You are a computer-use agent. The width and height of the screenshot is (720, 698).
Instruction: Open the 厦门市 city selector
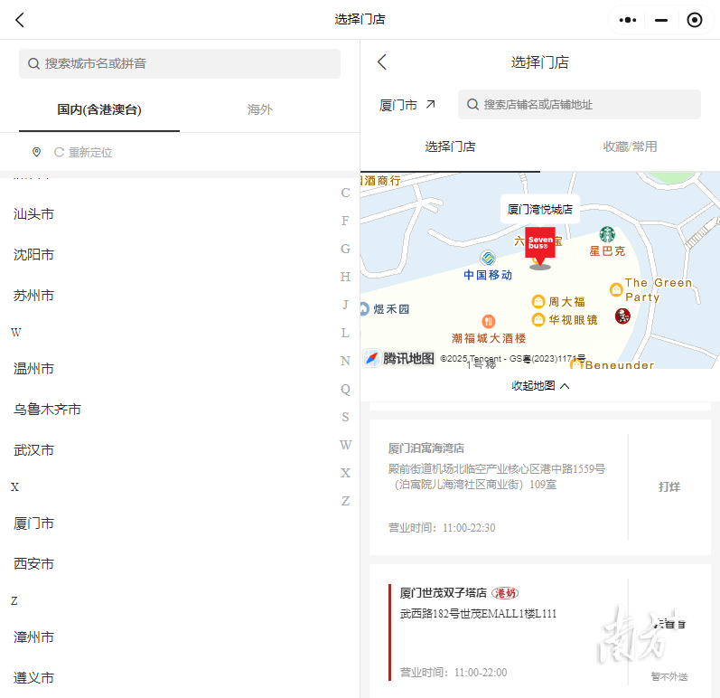[x=407, y=105]
